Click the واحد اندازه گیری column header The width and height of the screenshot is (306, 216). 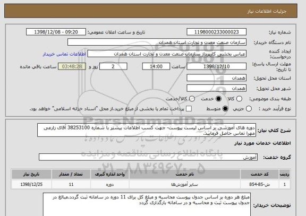[109, 174]
